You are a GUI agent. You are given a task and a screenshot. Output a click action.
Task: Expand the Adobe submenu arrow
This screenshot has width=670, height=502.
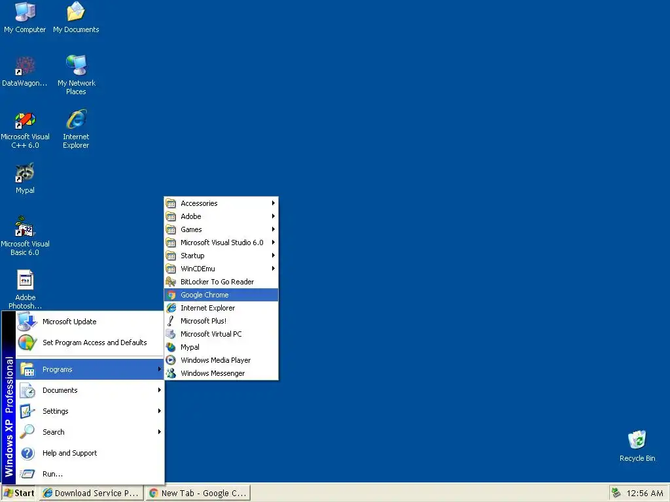[x=273, y=216]
